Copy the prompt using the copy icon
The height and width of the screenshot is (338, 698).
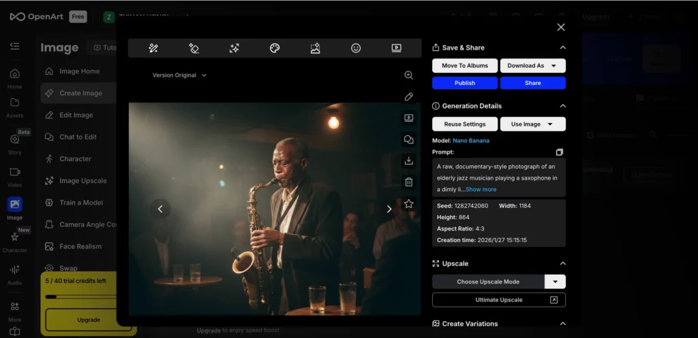click(560, 152)
